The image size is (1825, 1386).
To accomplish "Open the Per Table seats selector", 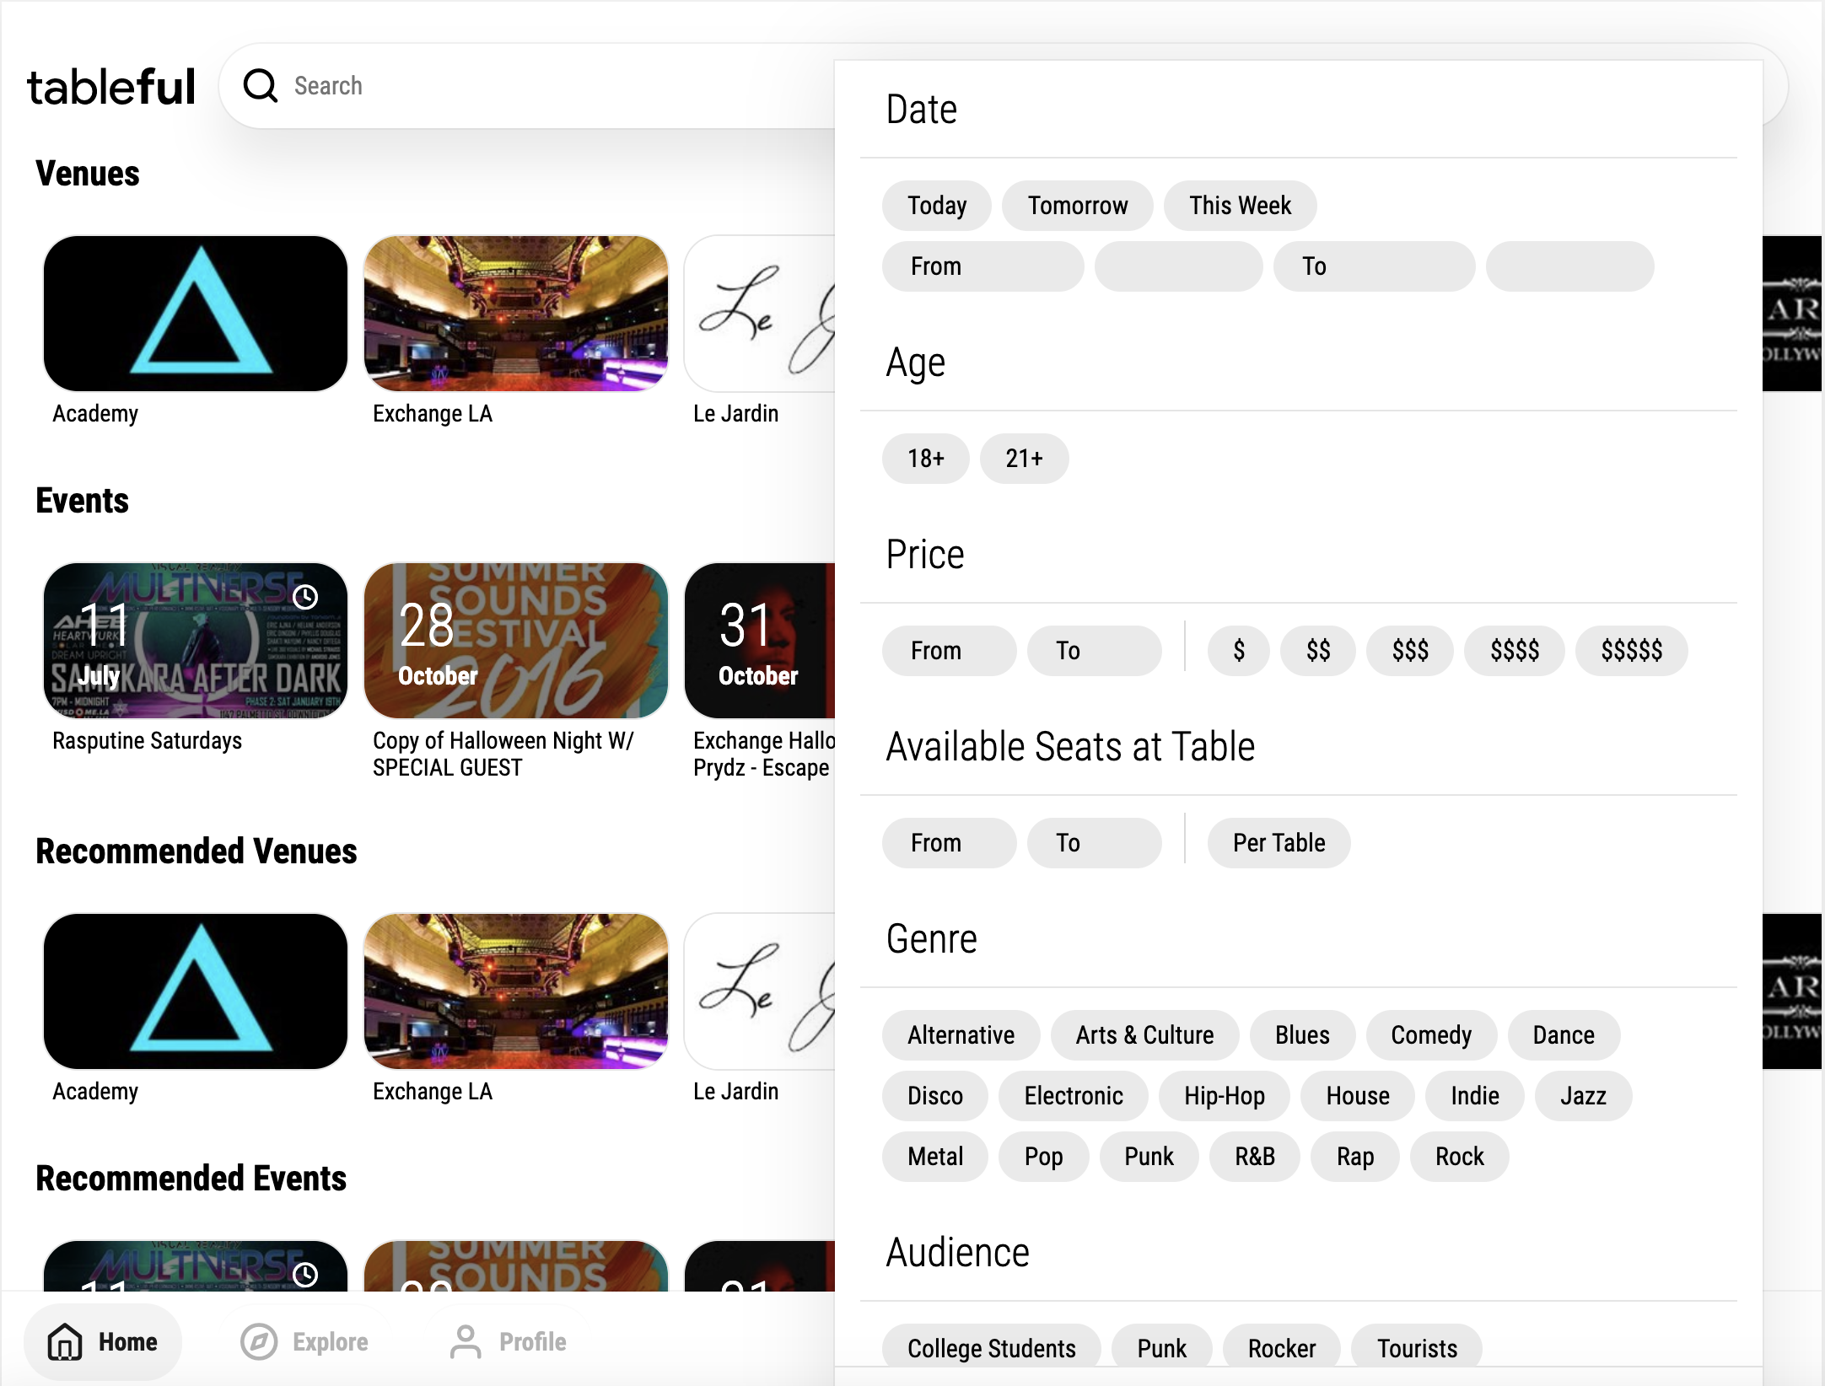I will [1278, 842].
